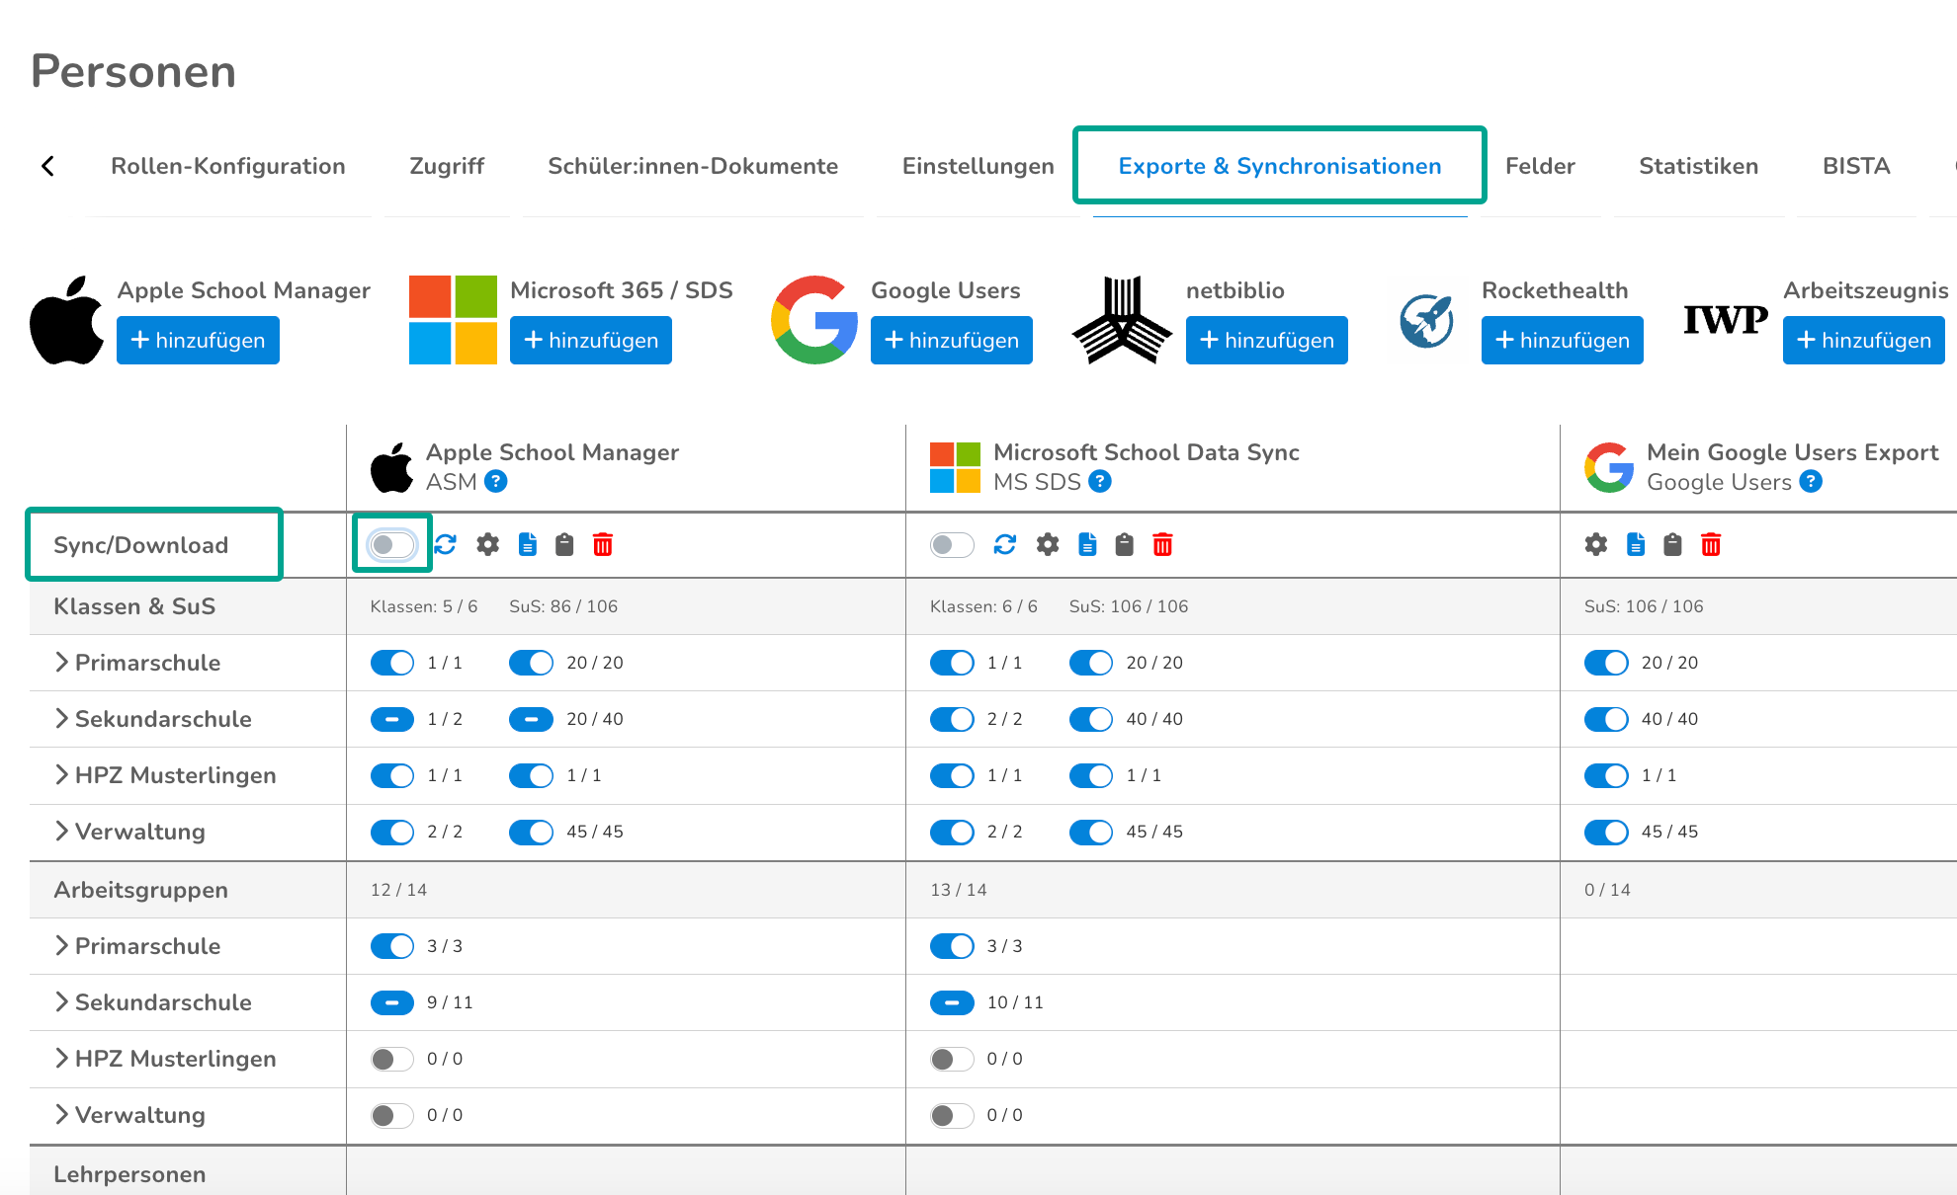Click clipboard icon for MS SDS export

coord(1125,544)
